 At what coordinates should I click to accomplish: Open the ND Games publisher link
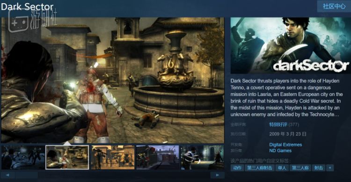(x=280, y=151)
